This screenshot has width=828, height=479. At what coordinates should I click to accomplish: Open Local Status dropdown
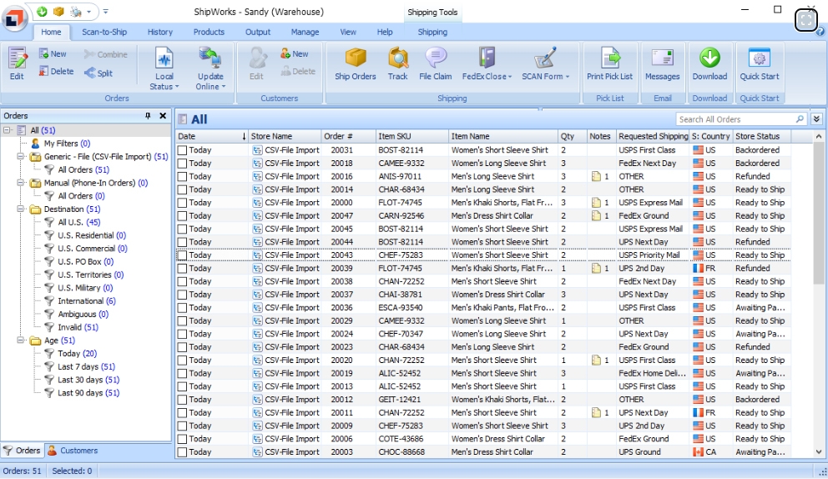click(x=164, y=68)
